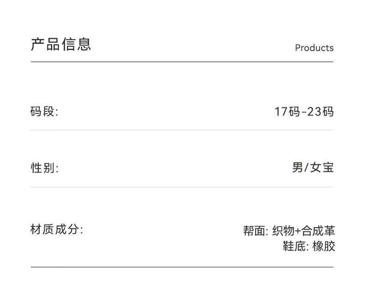365x300 pixels.
Task: Click the light divider below 性别 row
Action: [182, 187]
